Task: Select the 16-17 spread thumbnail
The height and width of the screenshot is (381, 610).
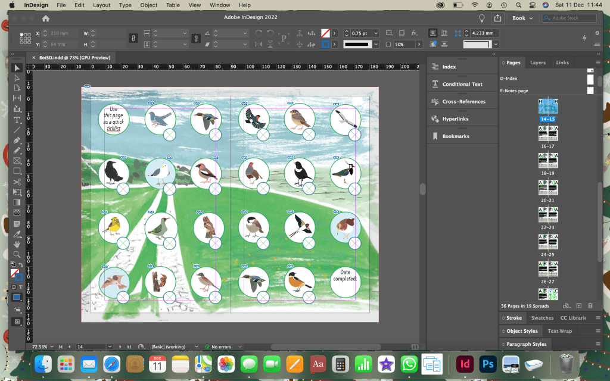Action: 547,134
